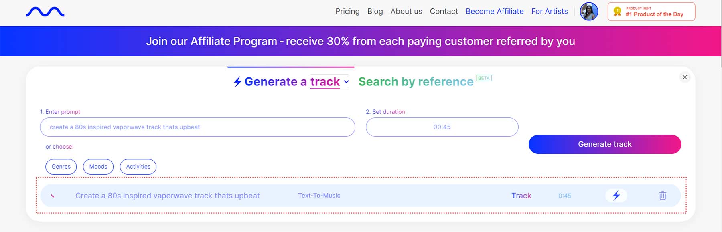Go to the Blog page
Image resolution: width=722 pixels, height=232 pixels.
click(375, 11)
